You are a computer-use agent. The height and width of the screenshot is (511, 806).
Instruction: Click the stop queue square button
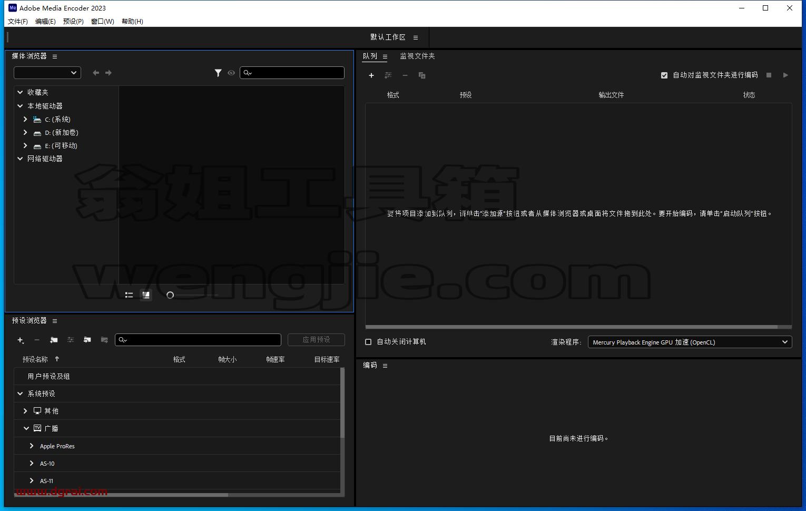[769, 75]
